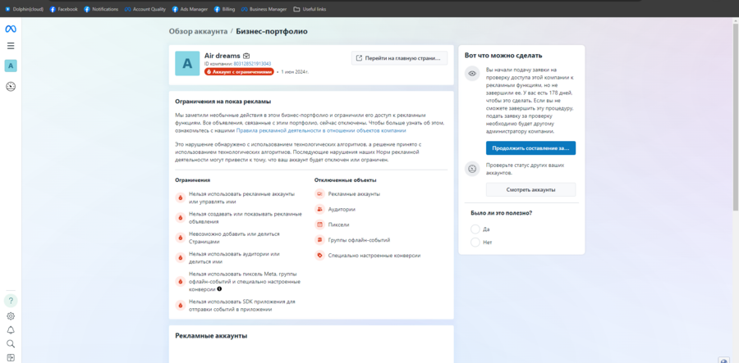Click 'Продолжить составление за...' blue button
The width and height of the screenshot is (739, 363).
pyautogui.click(x=530, y=148)
